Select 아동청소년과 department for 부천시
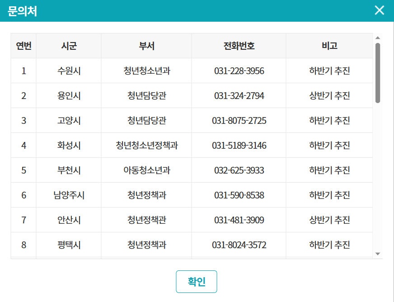394x302 pixels. click(146, 170)
